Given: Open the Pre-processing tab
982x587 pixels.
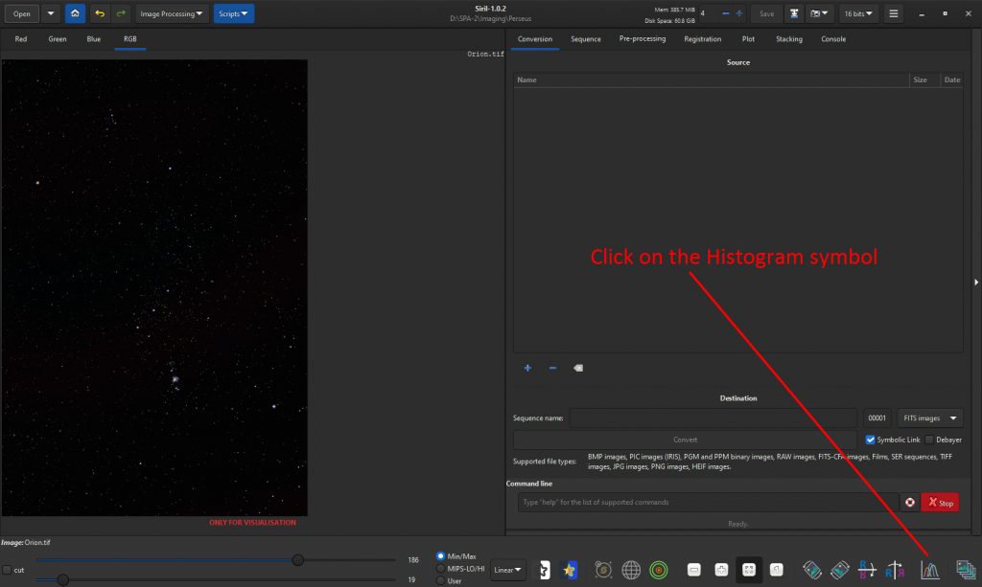Looking at the screenshot, I should 642,38.
